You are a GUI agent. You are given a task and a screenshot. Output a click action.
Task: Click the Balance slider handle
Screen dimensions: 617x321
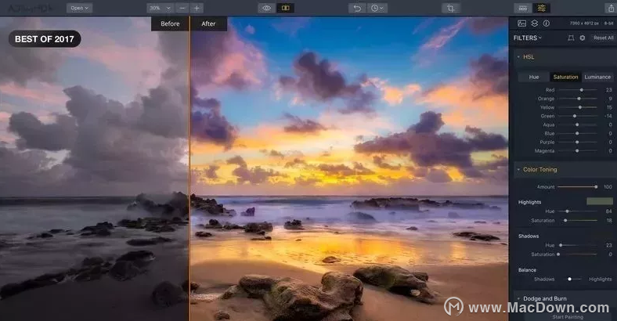click(x=569, y=279)
